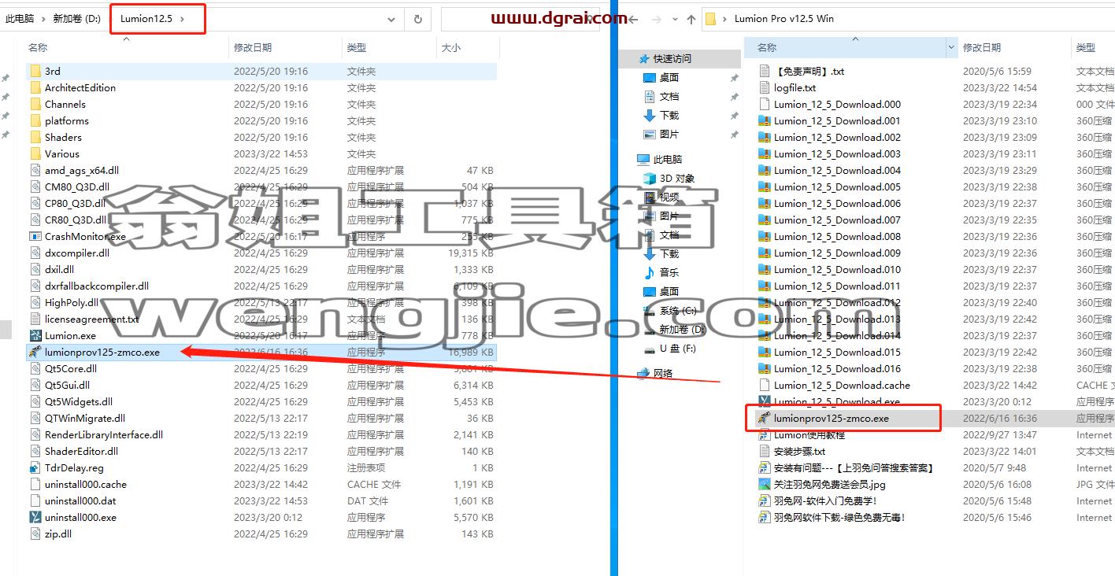
Task: Select uninstall000.cache file name
Action: (x=86, y=484)
